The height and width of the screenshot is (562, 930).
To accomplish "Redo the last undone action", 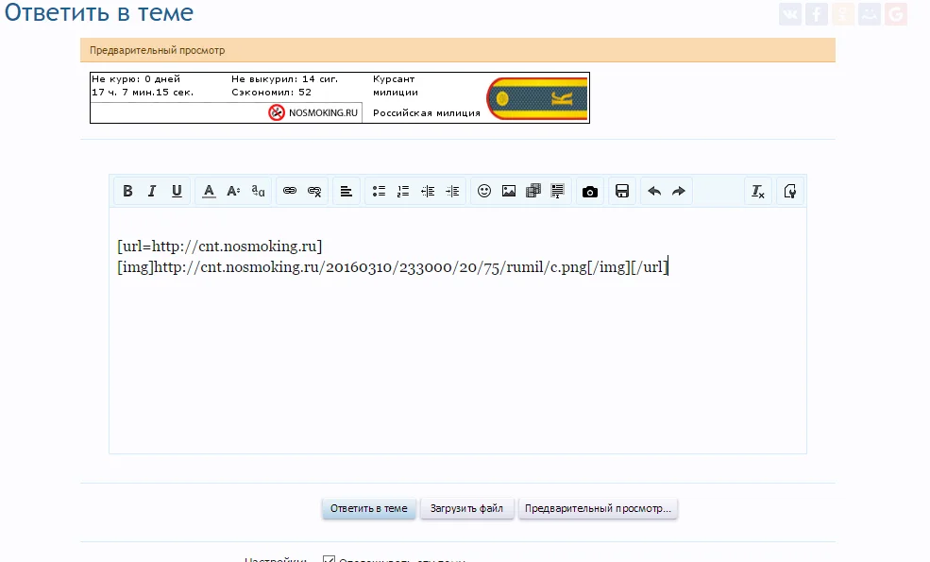I will (679, 191).
